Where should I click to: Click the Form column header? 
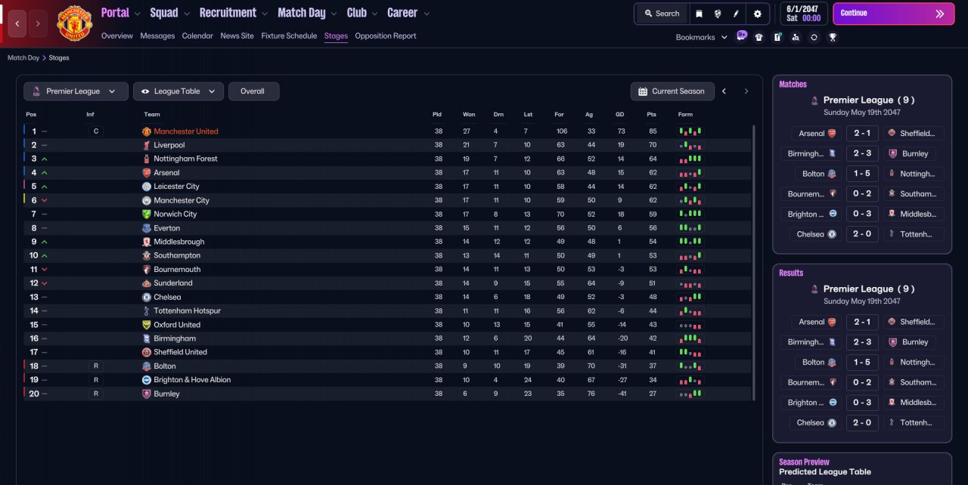(685, 114)
